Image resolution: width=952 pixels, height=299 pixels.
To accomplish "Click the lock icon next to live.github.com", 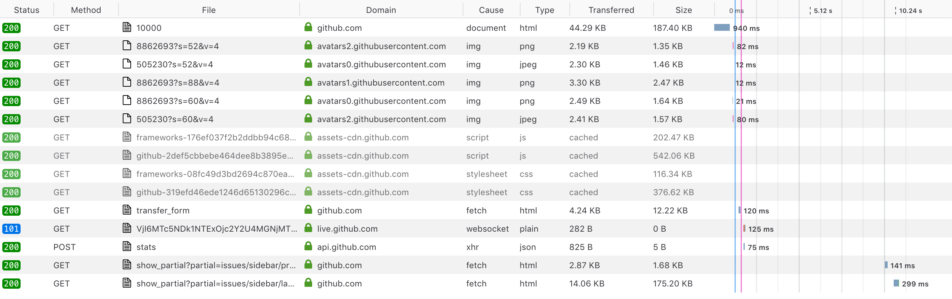I will click(x=308, y=229).
